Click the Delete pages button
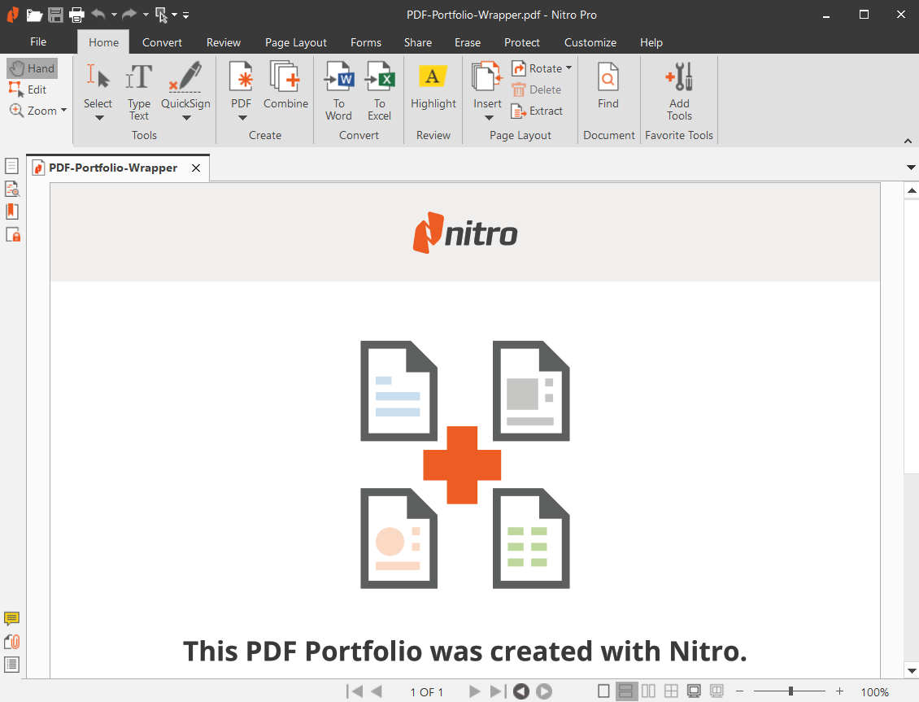919x702 pixels. 537,89
